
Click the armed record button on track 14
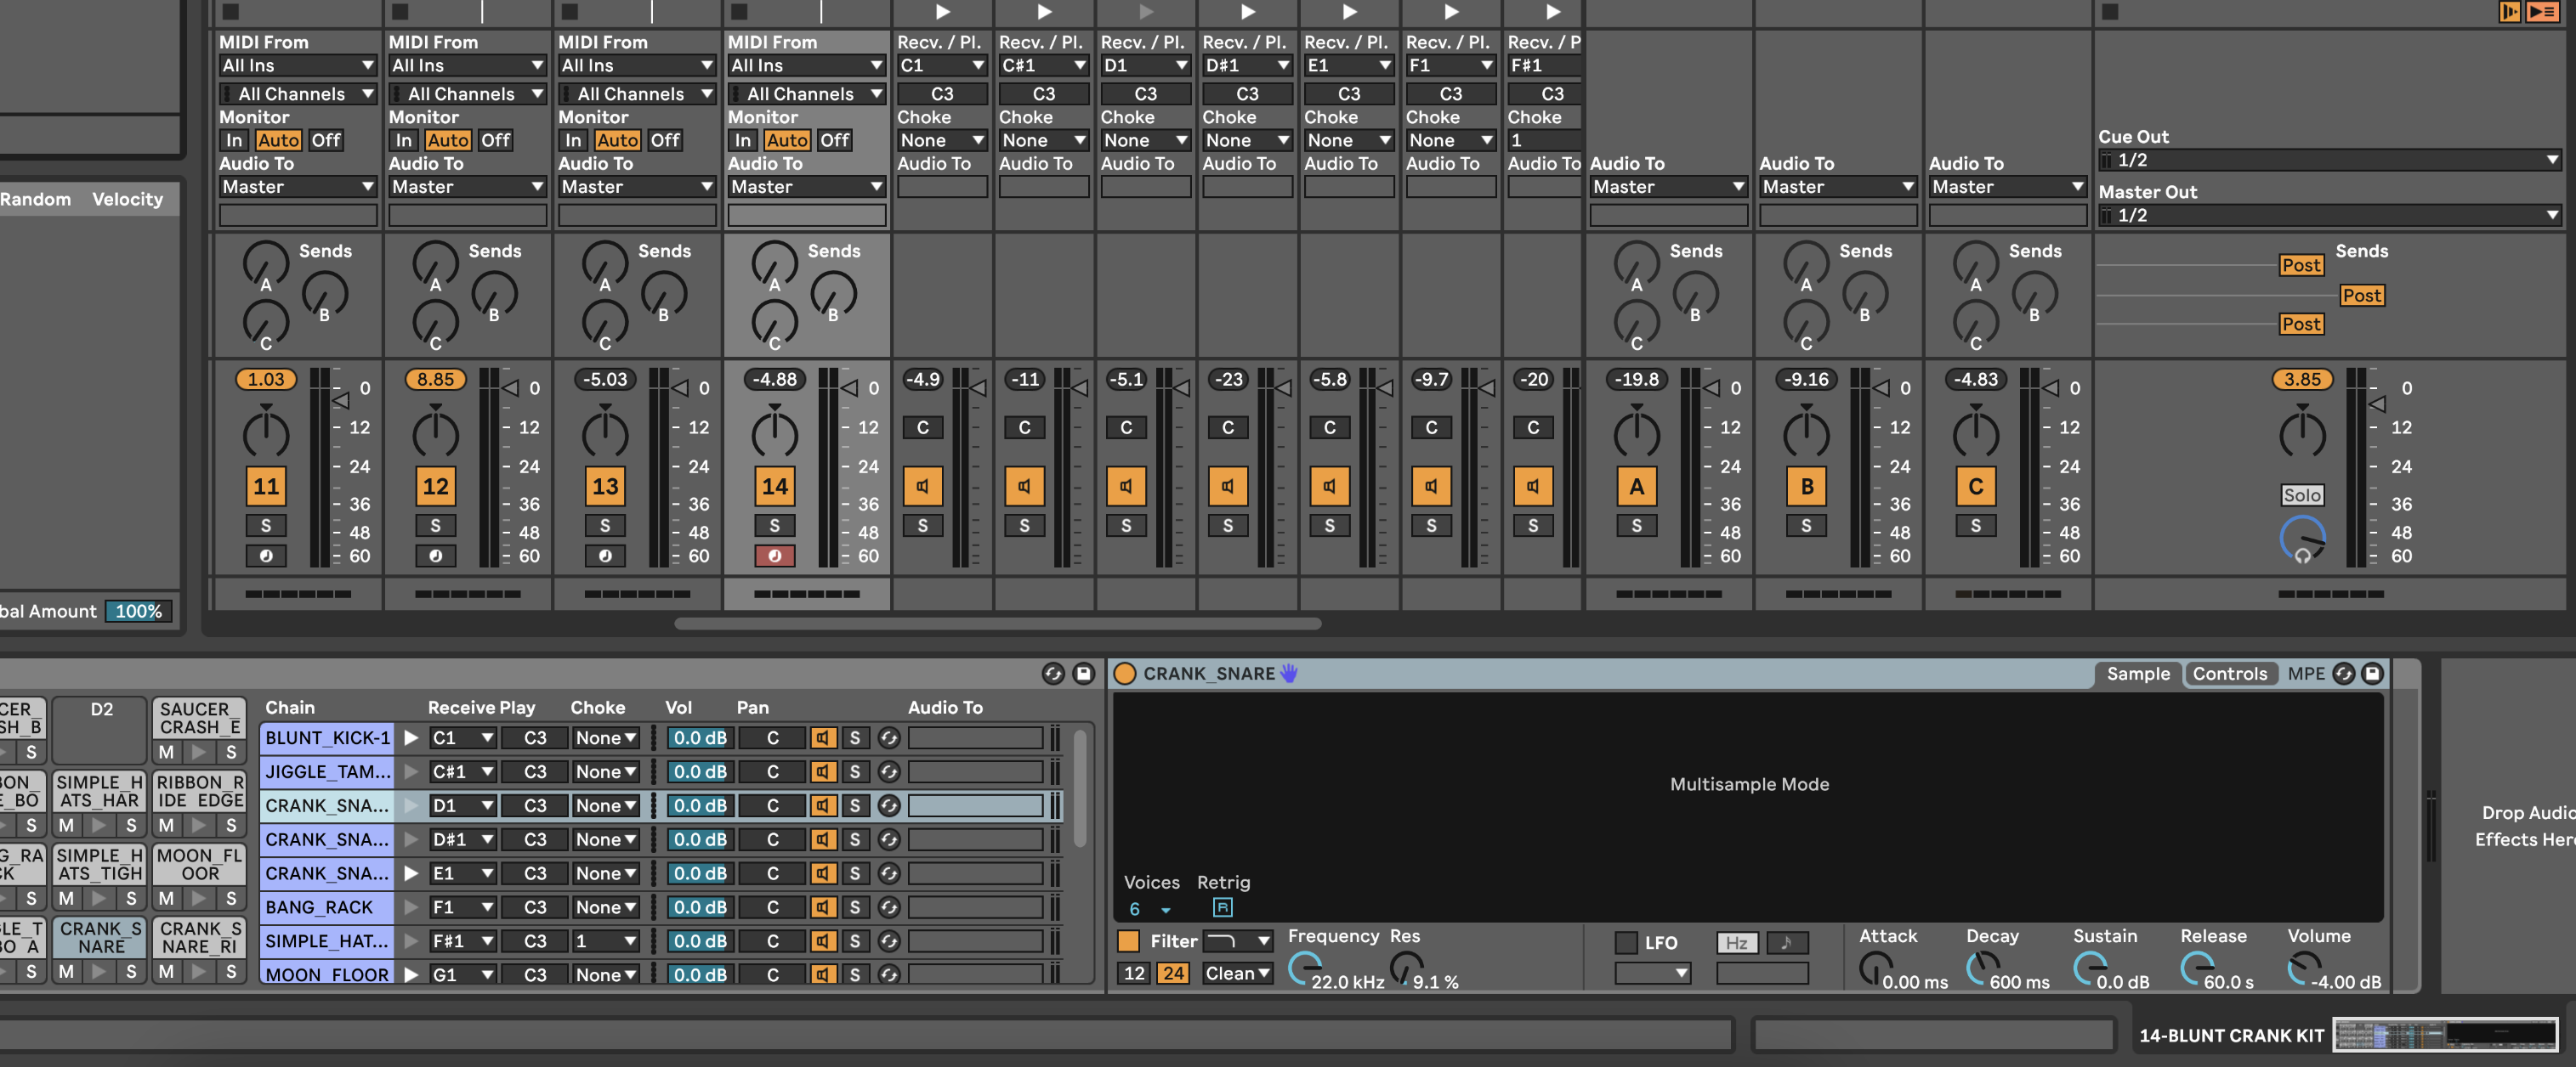click(774, 556)
